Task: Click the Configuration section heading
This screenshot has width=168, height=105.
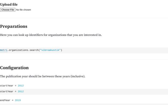Action: pyautogui.click(x=14, y=68)
